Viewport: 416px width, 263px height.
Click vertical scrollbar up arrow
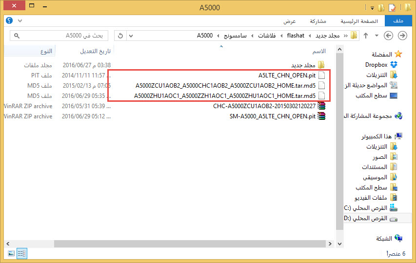[x=339, y=50]
